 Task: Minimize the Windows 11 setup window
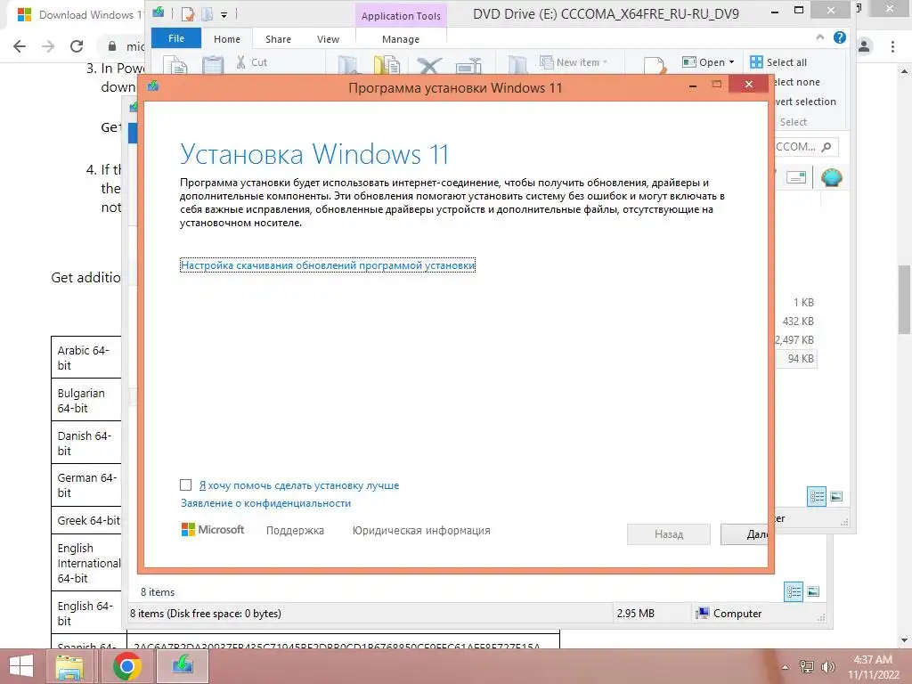(692, 85)
